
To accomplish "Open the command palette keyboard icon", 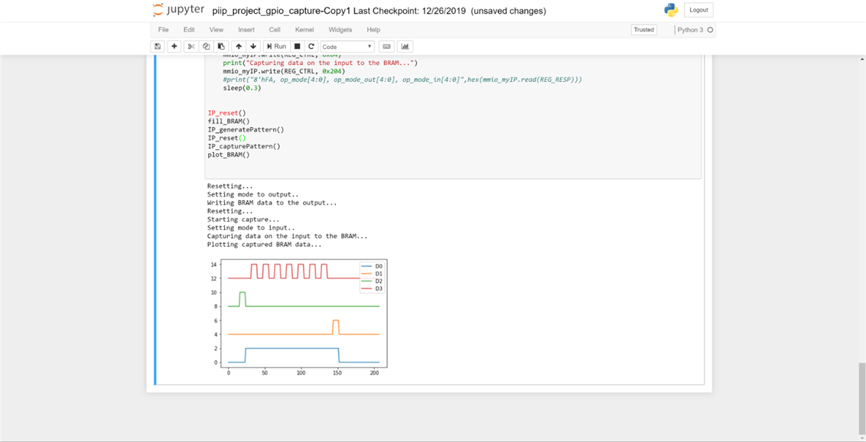I will click(x=386, y=47).
